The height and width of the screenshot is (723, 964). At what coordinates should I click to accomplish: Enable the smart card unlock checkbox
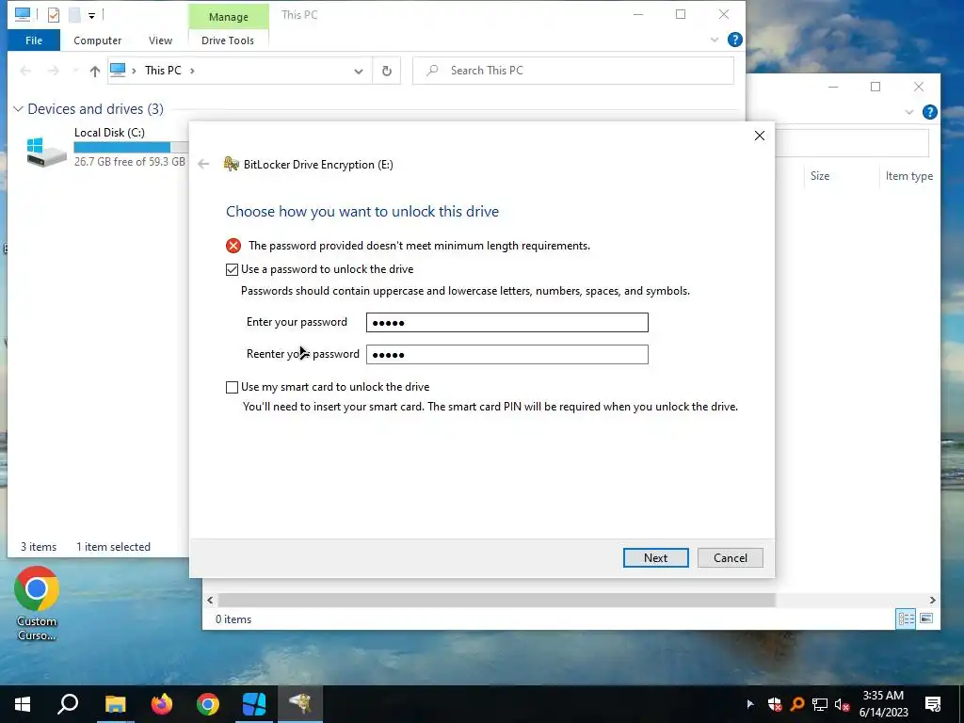click(232, 387)
